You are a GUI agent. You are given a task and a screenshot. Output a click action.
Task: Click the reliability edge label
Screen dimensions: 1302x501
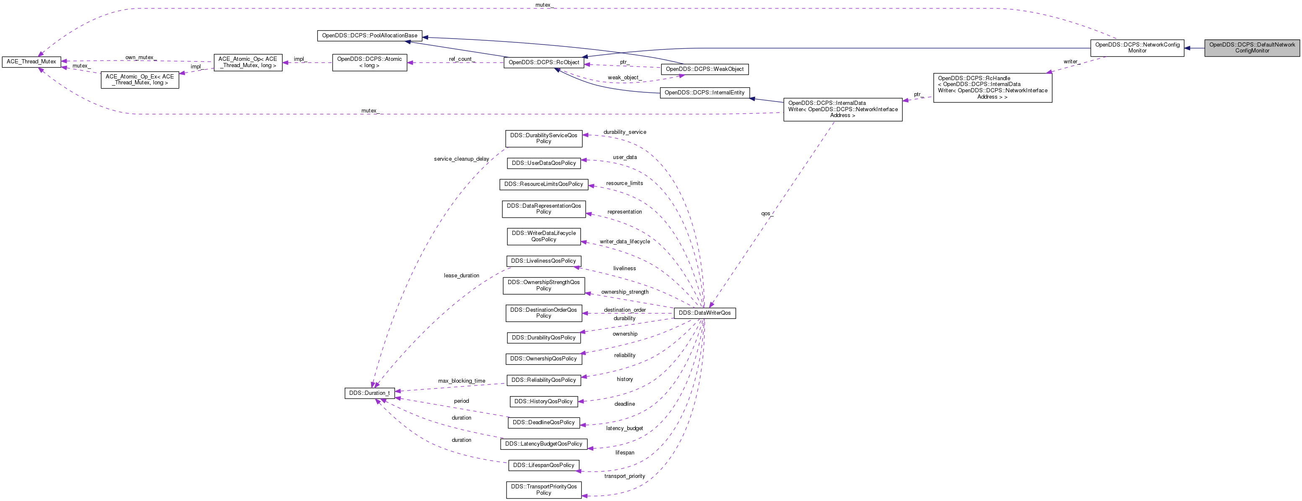pyautogui.click(x=625, y=355)
